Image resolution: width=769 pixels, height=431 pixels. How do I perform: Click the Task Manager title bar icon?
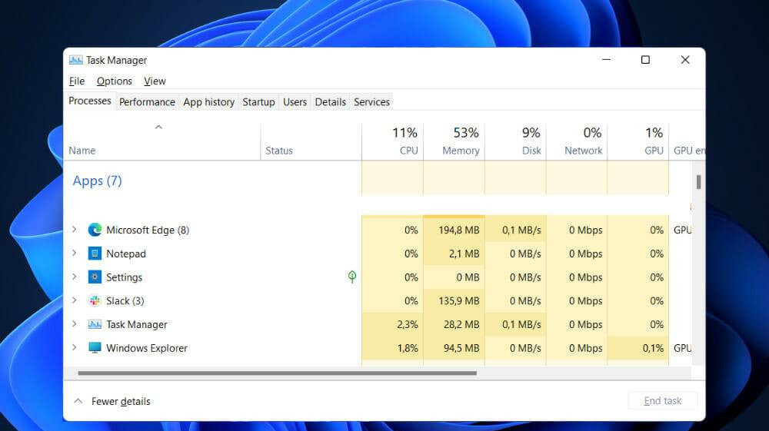76,60
